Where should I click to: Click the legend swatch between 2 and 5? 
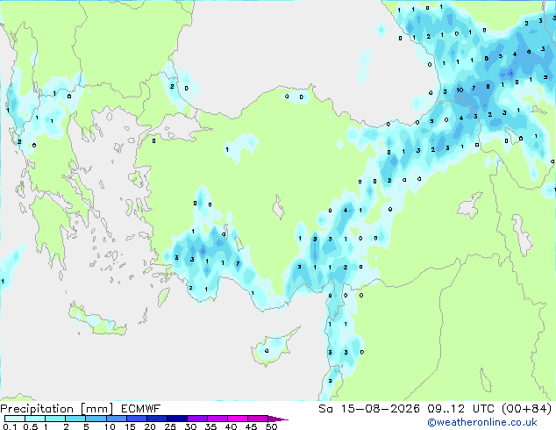click(75, 419)
